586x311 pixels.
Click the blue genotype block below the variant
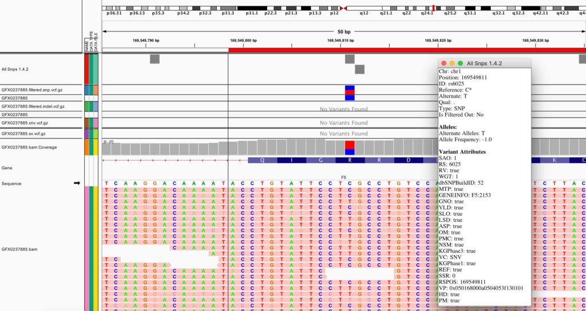point(350,98)
